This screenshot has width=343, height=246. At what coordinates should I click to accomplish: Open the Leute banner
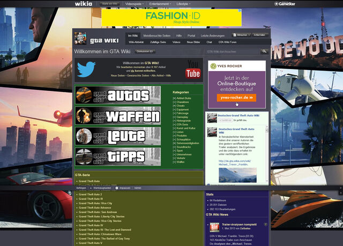tap(118, 136)
